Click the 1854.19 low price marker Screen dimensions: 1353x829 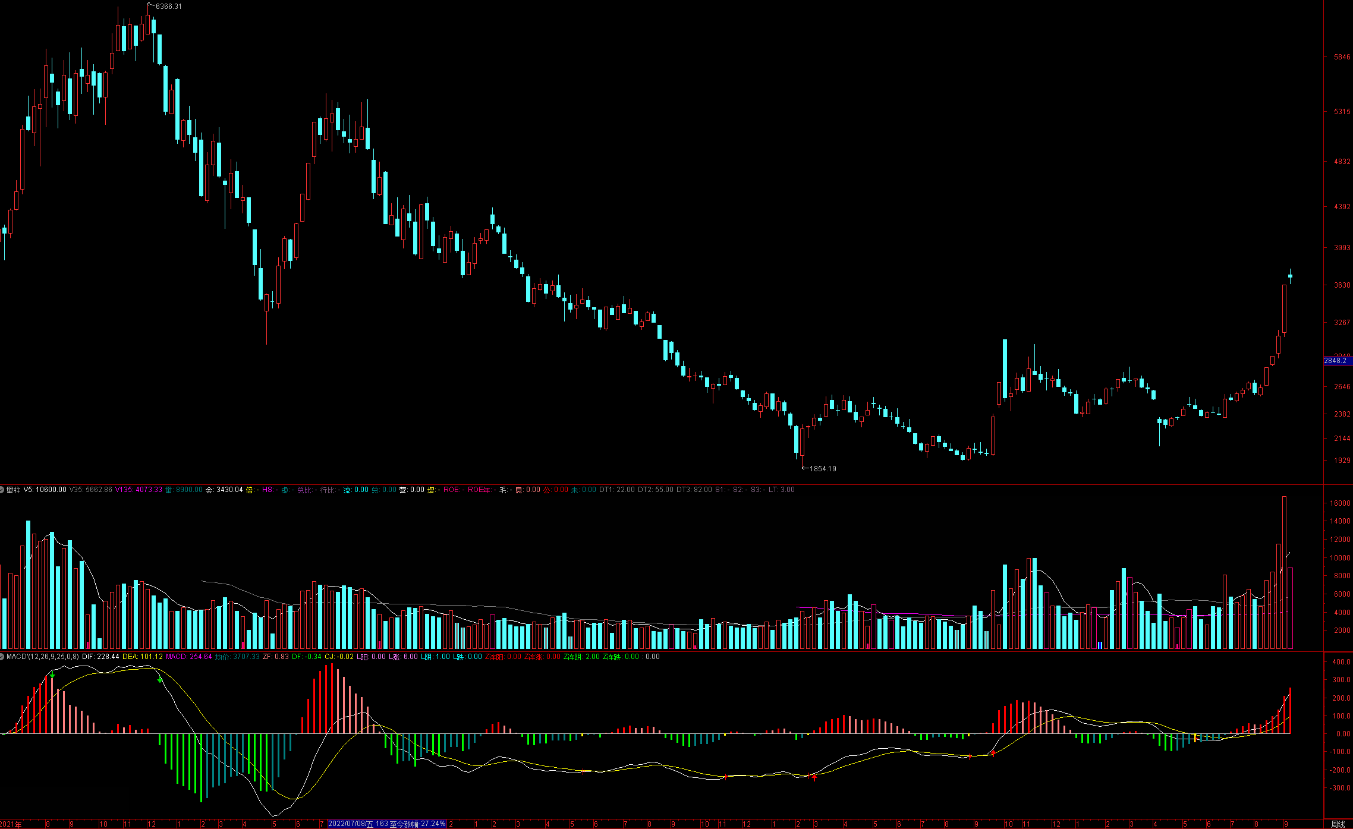click(x=822, y=469)
